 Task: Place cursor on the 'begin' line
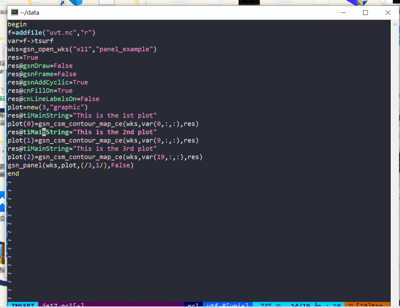click(17, 24)
